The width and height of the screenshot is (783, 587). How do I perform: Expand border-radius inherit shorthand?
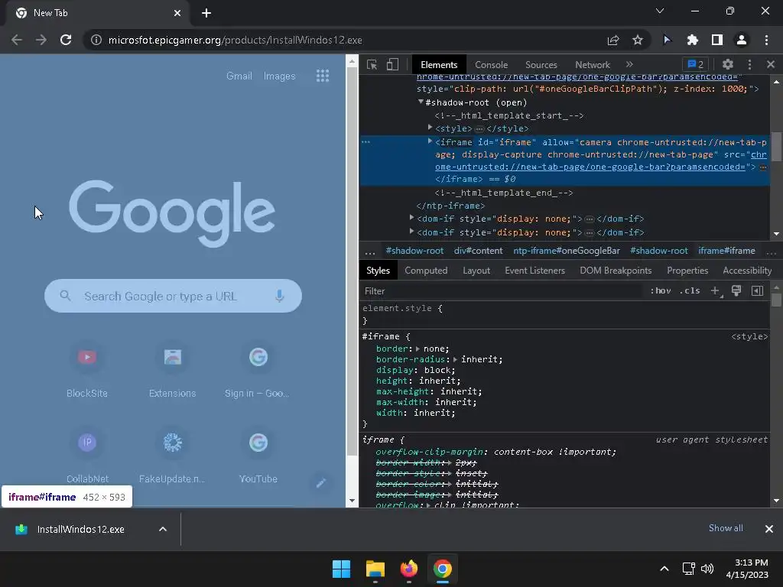click(x=455, y=359)
